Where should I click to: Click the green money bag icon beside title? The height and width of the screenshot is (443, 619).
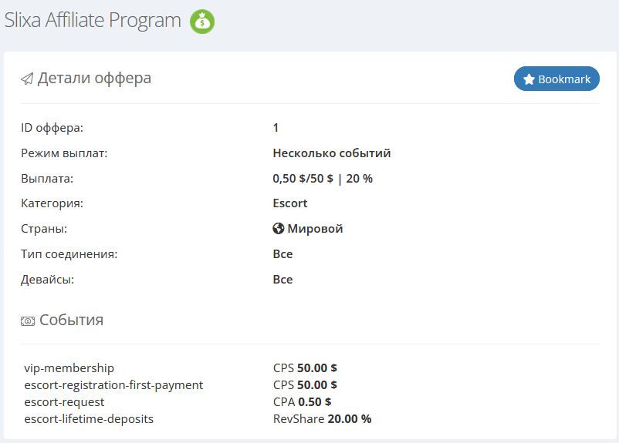202,22
